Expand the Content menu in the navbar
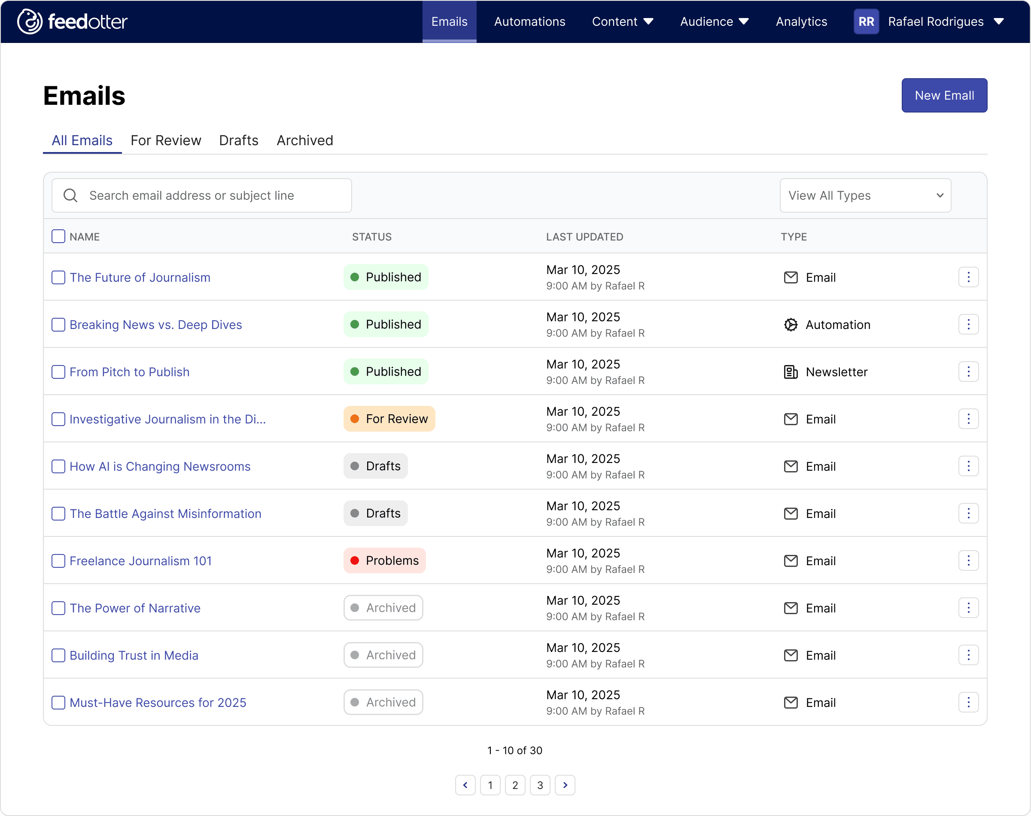1031x816 pixels. click(x=622, y=21)
